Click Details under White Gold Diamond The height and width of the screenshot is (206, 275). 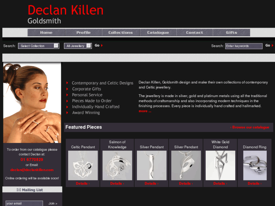(220, 184)
